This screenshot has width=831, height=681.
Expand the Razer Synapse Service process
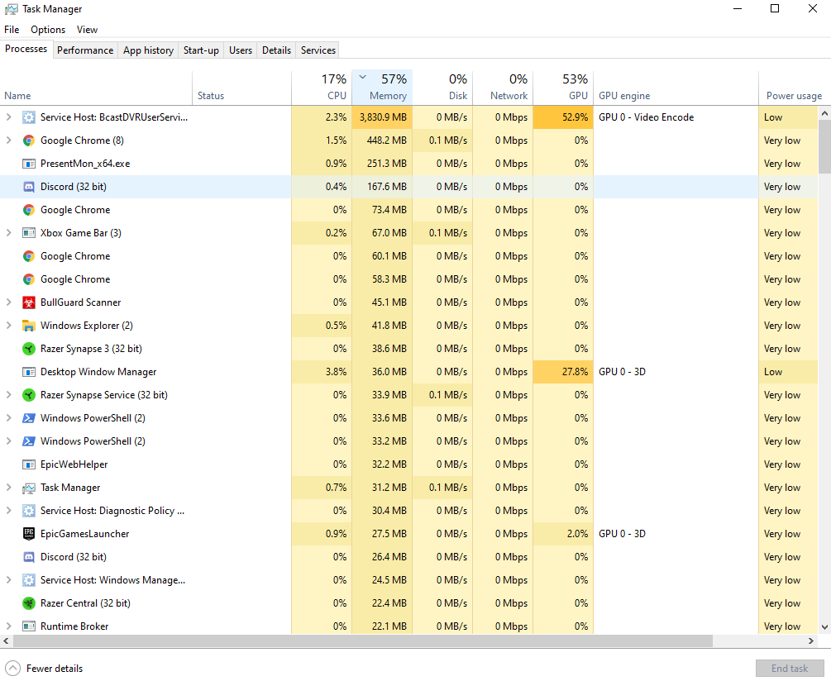[8, 395]
